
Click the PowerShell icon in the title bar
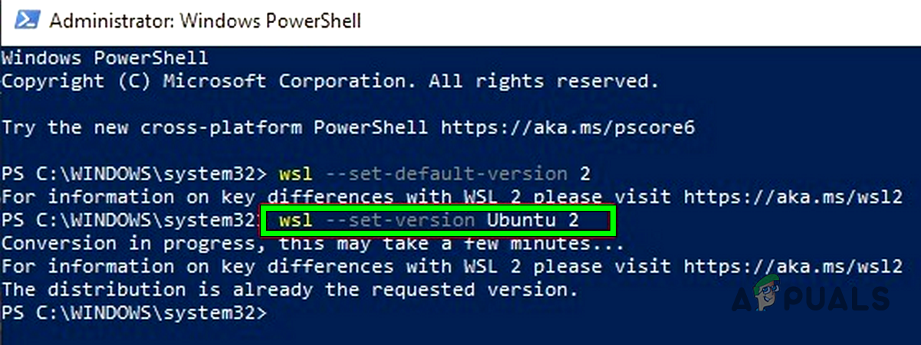pos(25,20)
